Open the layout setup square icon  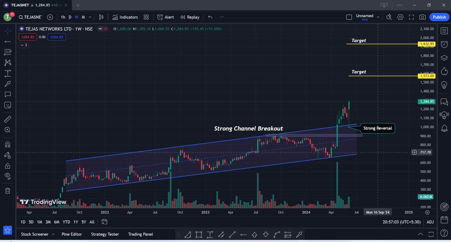coord(349,17)
